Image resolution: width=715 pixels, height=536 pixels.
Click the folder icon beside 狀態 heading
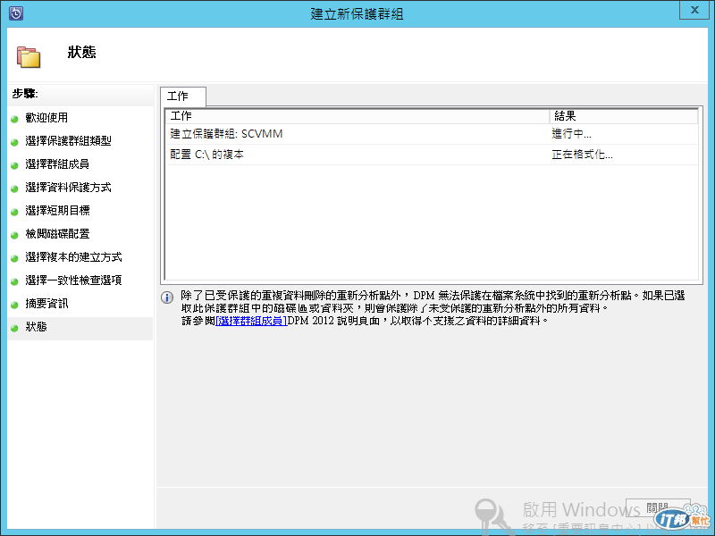point(29,57)
